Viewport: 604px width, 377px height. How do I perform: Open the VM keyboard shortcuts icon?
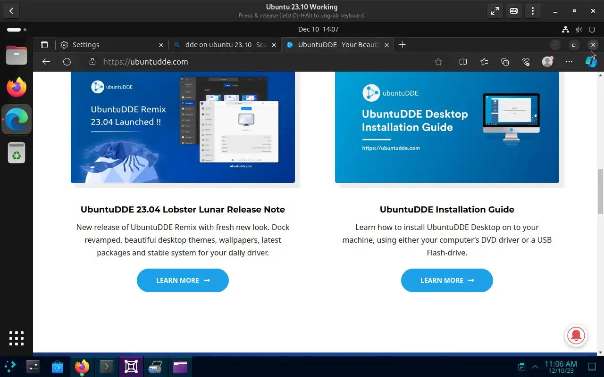(514, 11)
